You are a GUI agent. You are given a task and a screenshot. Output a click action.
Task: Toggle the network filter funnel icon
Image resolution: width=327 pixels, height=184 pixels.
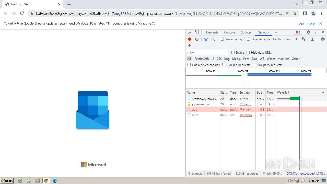(x=206, y=39)
